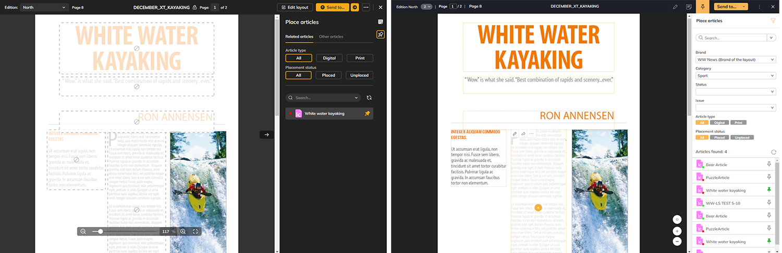Open the notes icon beside Place articles in dark window
Image resolution: width=782 pixels, height=253 pixels.
click(381, 22)
